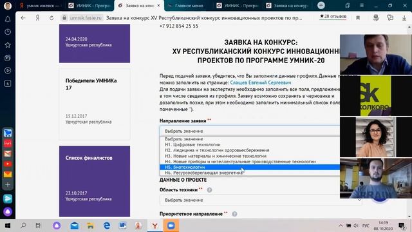This screenshot has height=232, width=412.
Task: Open the shopping cart sidebar app
Action: (x=8, y=133)
